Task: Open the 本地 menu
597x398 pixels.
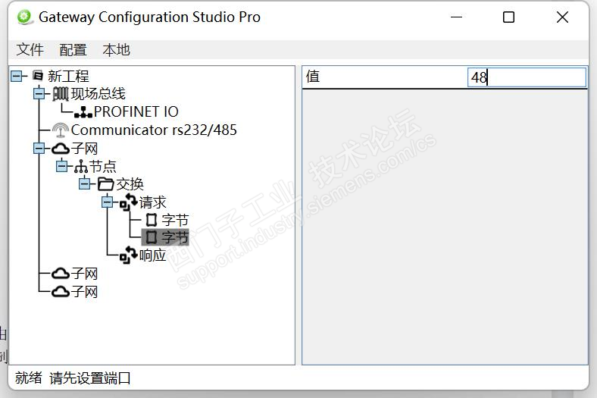Action: click(x=116, y=50)
